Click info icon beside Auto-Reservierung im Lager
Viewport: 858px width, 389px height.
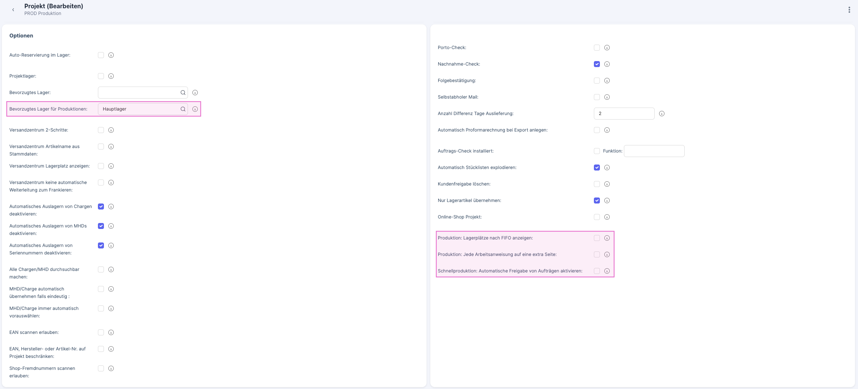[111, 55]
